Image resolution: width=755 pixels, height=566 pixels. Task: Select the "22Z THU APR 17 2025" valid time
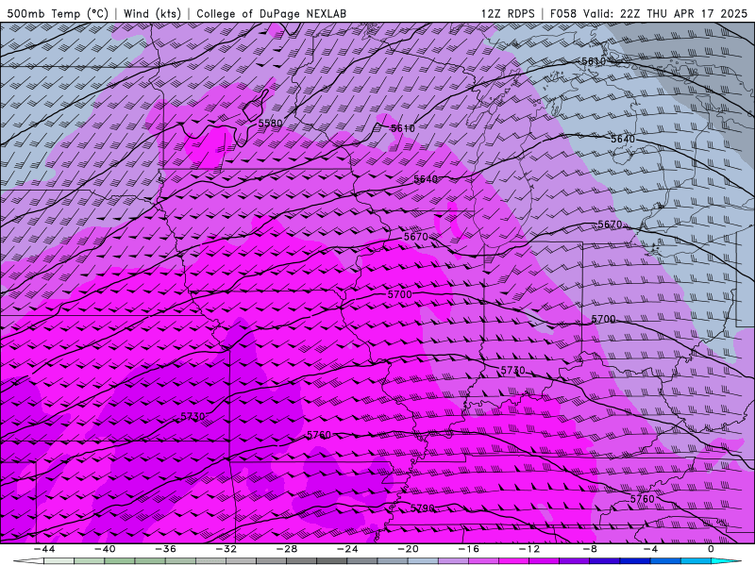point(683,13)
